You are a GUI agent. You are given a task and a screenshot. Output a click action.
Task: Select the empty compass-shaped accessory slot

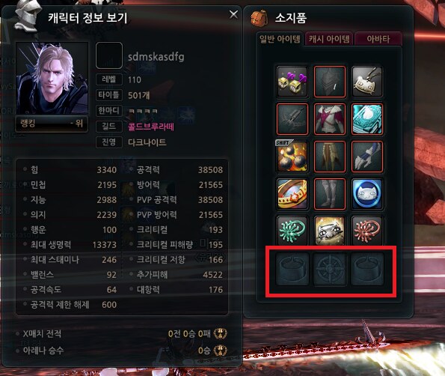click(330, 269)
